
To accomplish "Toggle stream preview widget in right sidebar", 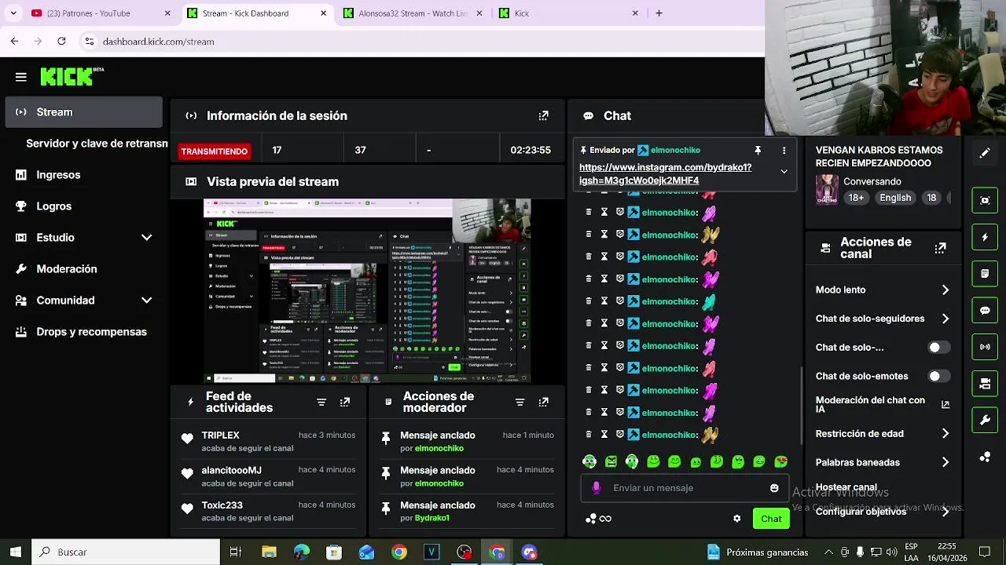I will [985, 200].
